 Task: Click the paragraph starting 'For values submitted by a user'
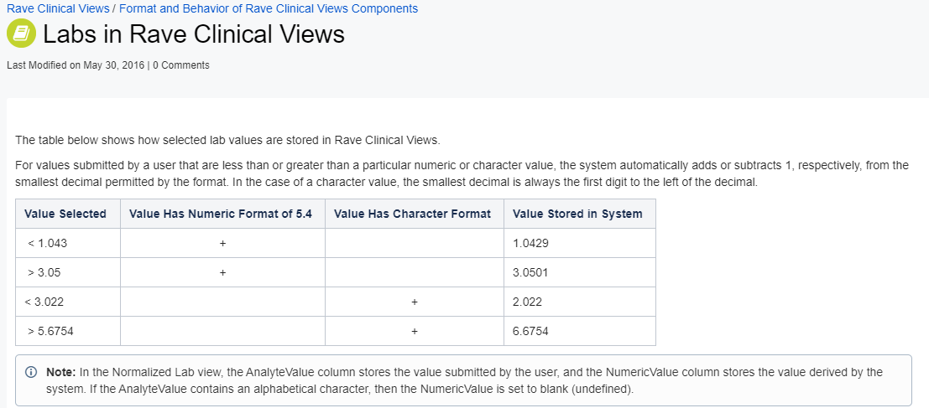click(462, 174)
